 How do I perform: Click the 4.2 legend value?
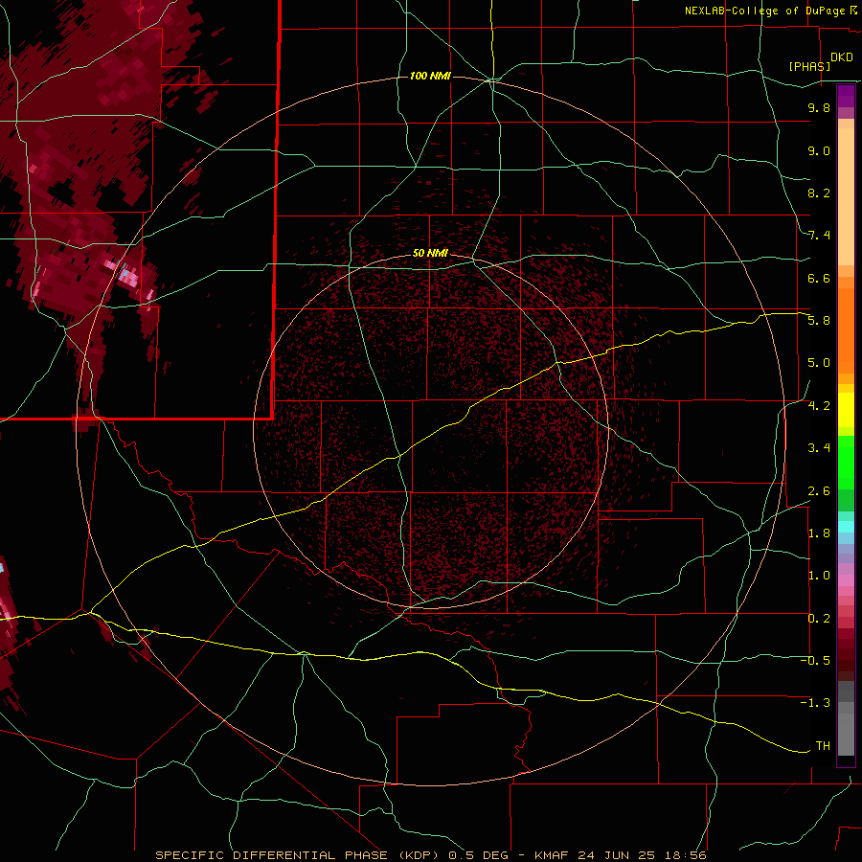[x=819, y=406]
